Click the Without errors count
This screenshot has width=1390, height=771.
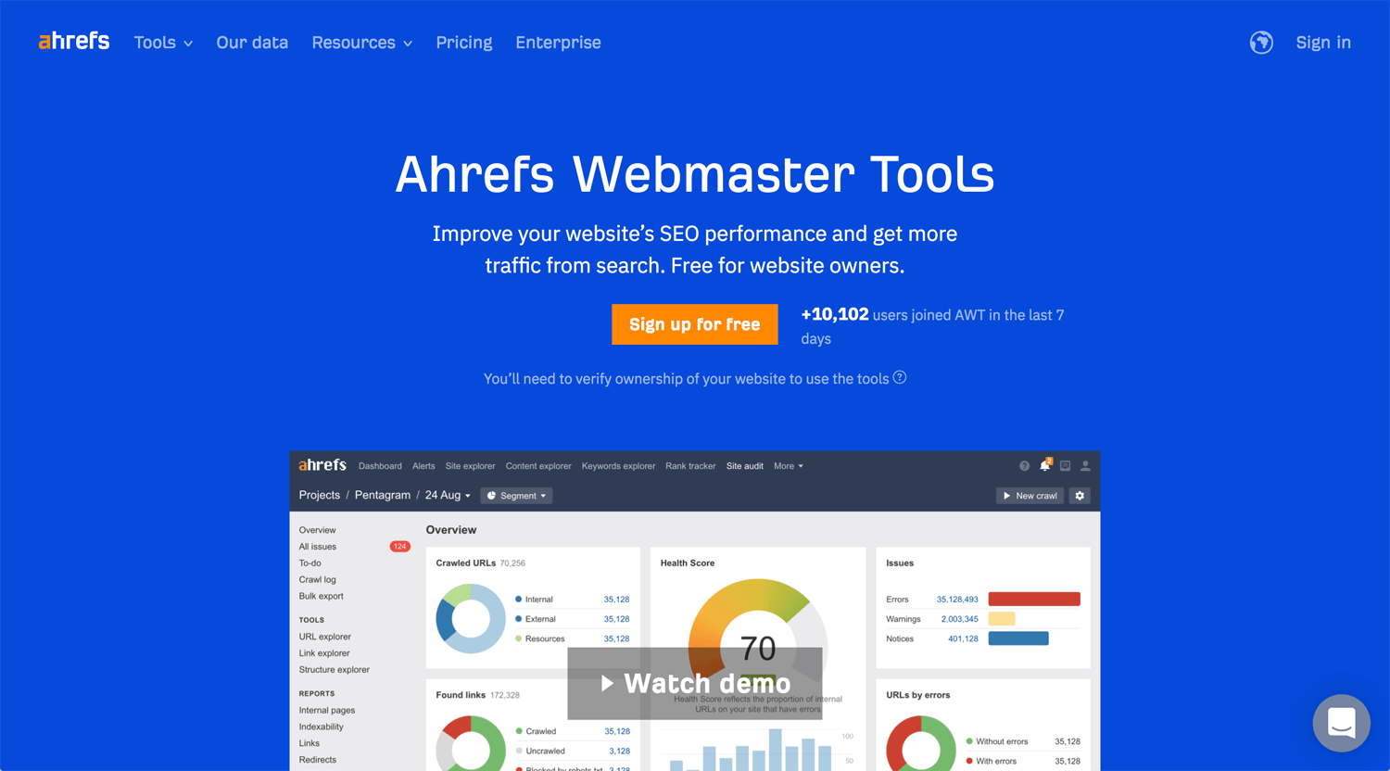1068,741
